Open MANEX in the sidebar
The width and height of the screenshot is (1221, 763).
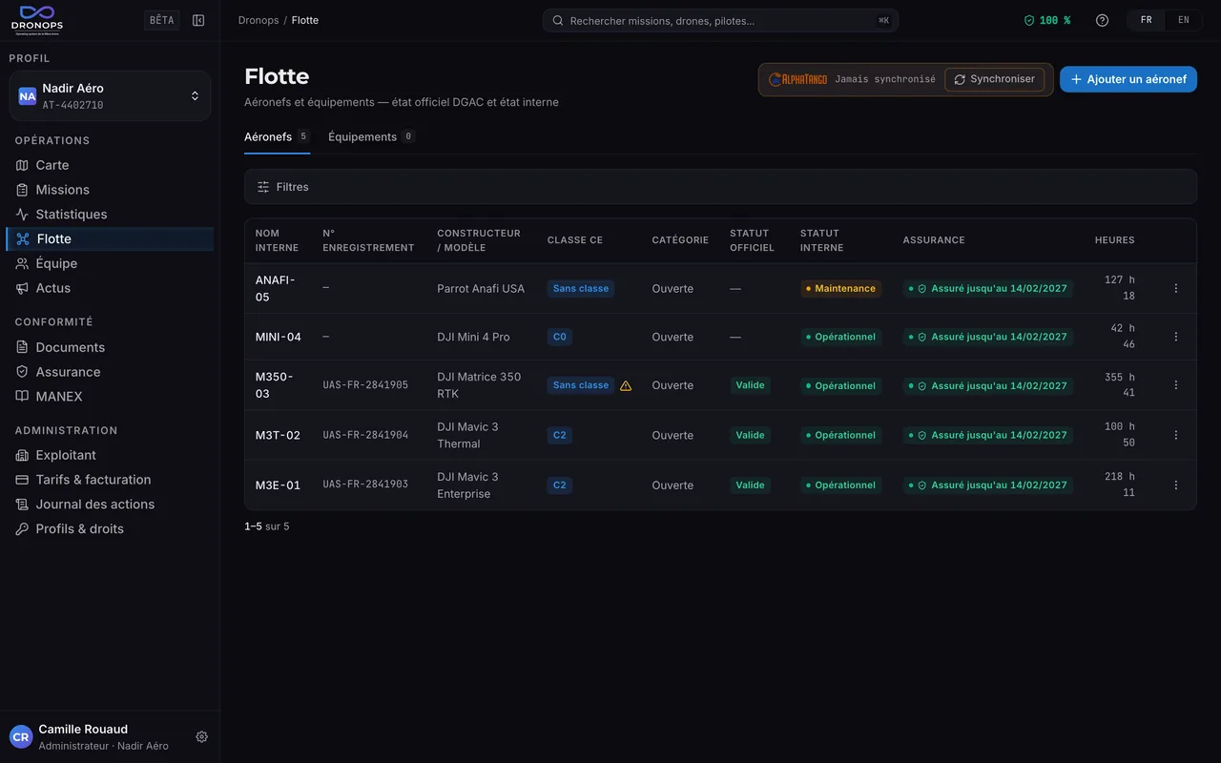(x=110, y=397)
